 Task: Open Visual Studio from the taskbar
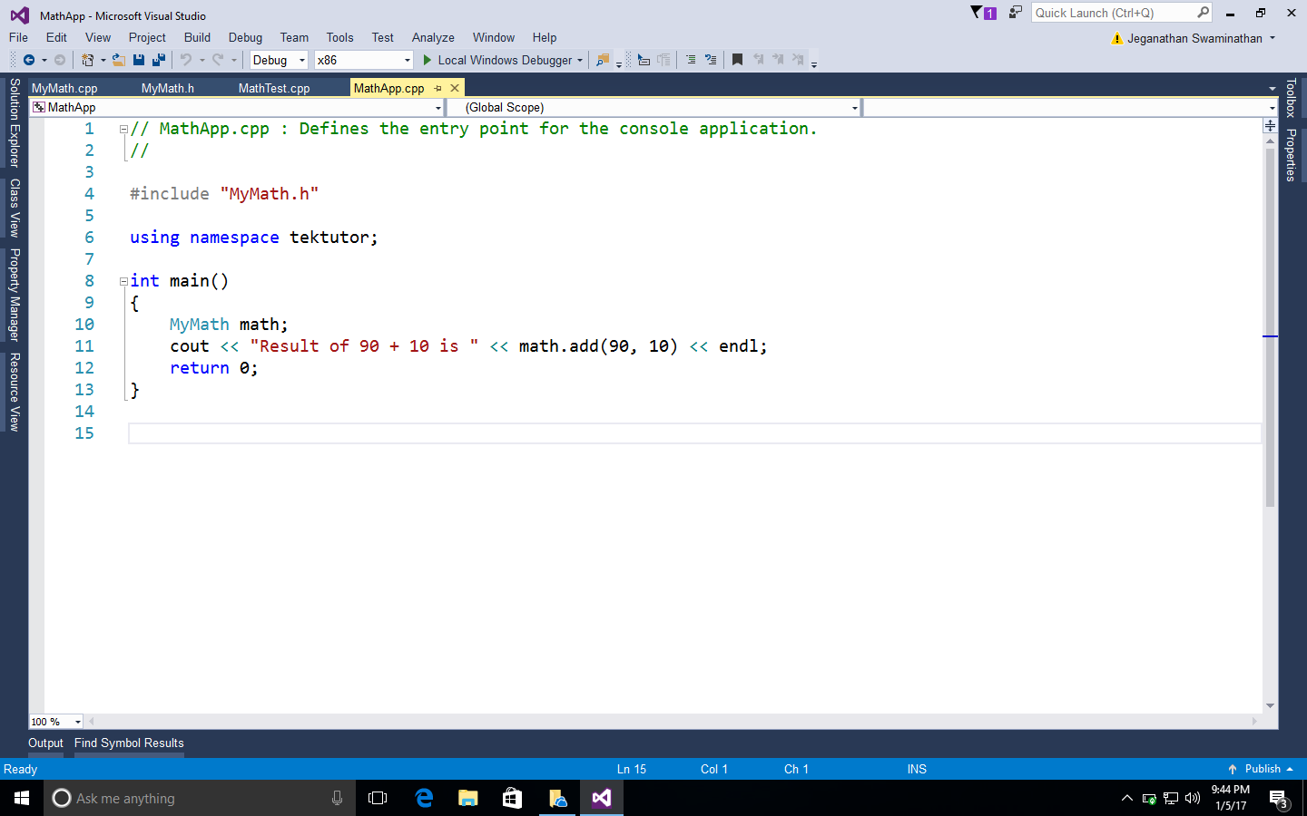coord(601,798)
